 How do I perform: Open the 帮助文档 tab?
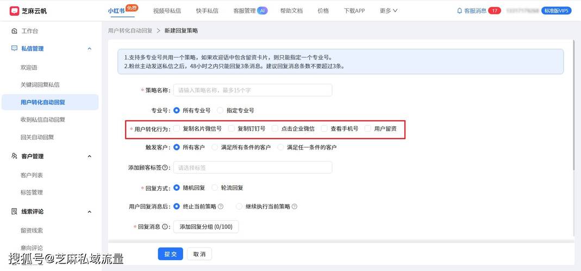point(291,11)
